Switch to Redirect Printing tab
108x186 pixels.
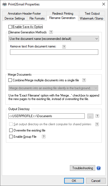63,13
